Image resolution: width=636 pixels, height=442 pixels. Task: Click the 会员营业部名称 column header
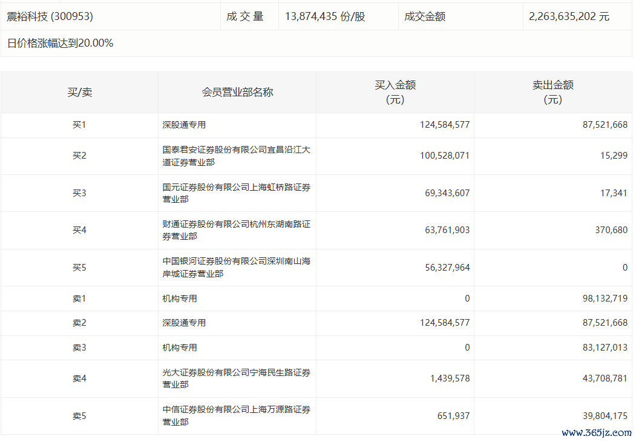[x=237, y=93]
